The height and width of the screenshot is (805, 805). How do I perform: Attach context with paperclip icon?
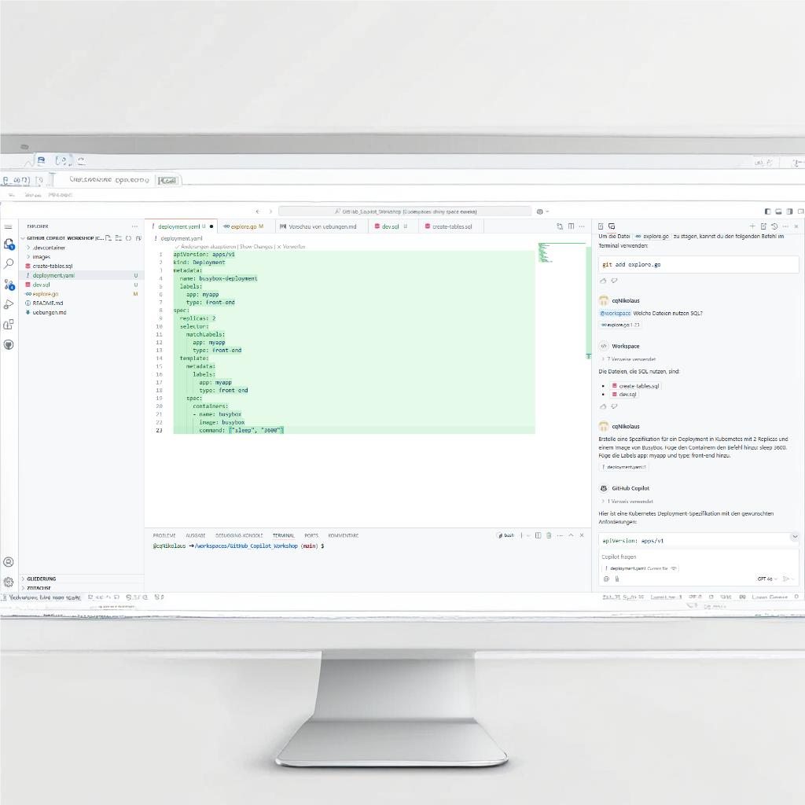(x=617, y=579)
